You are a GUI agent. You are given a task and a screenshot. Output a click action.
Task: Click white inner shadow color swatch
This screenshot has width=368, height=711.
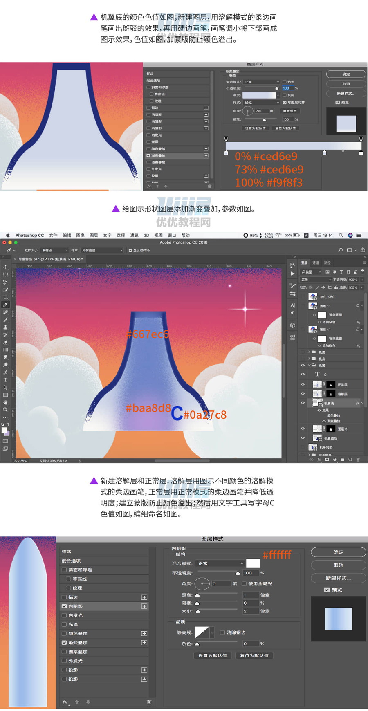(x=253, y=563)
